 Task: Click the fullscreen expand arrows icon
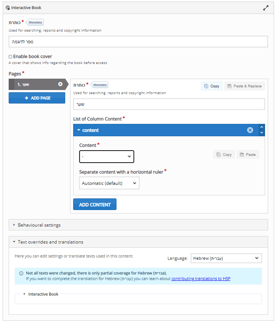[x=266, y=8]
